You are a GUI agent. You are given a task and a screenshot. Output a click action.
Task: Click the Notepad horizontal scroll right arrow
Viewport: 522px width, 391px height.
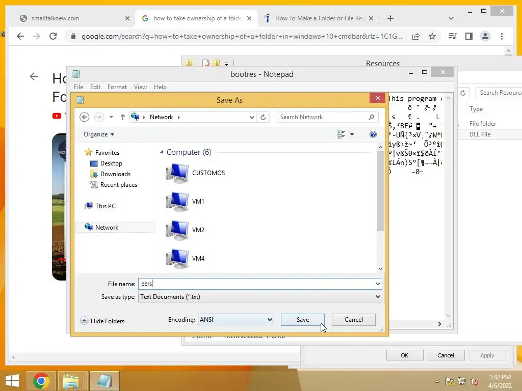(440, 324)
